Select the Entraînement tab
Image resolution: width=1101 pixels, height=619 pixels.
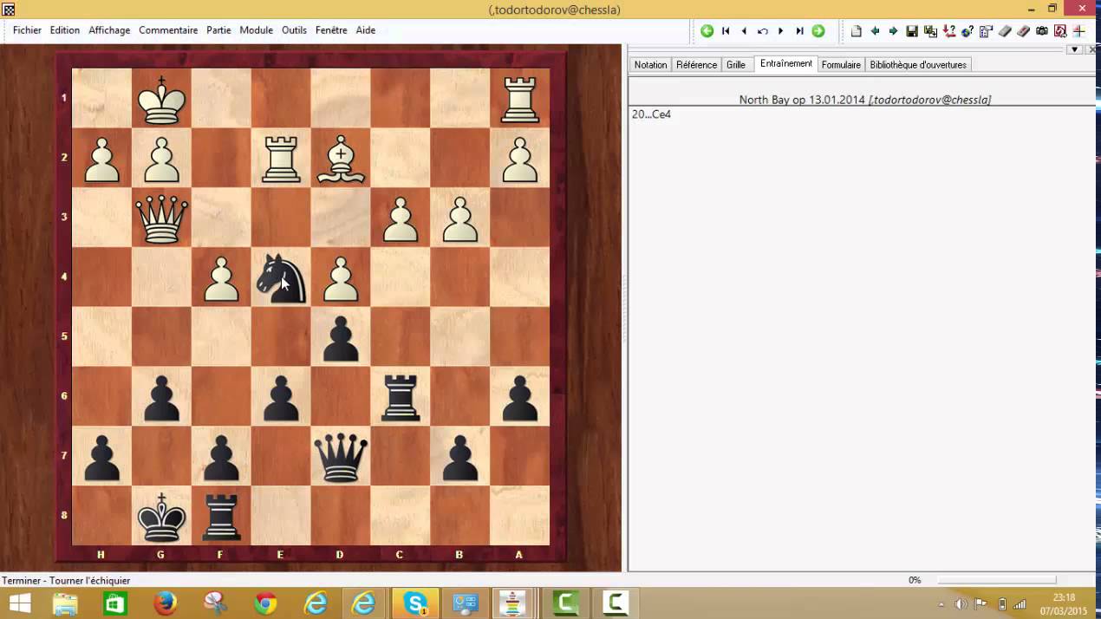[x=786, y=64]
